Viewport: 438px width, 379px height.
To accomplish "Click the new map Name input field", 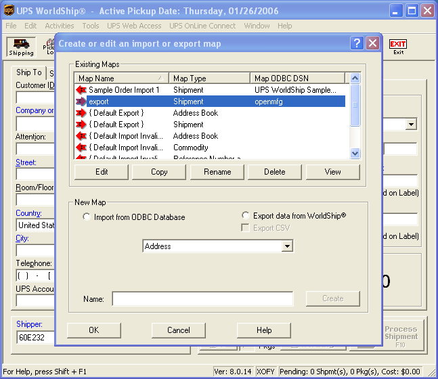I will pos(202,299).
